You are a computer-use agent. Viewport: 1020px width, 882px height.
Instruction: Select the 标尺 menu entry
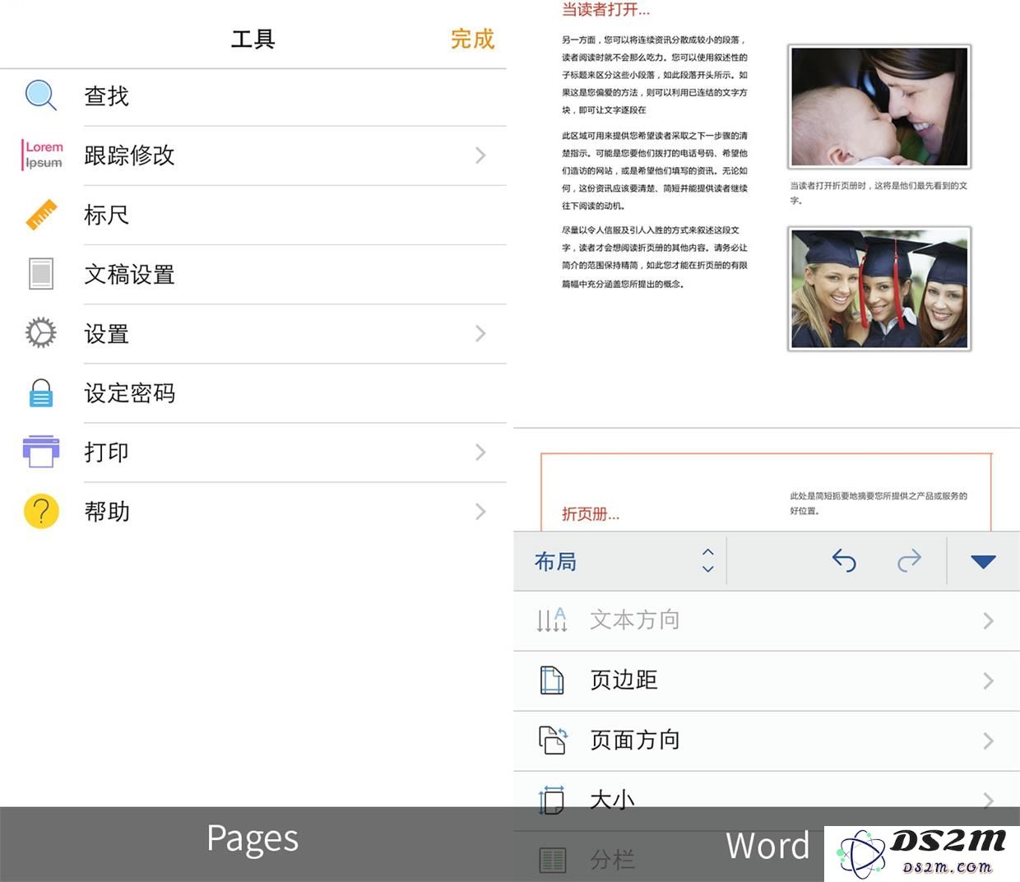(253, 215)
